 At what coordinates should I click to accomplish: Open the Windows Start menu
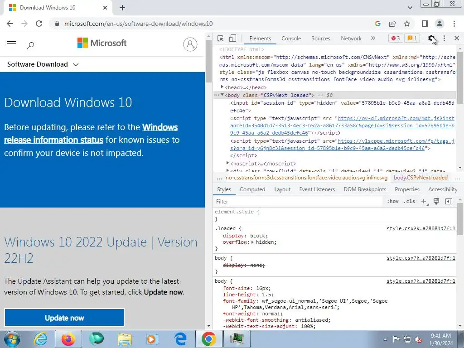coord(12,339)
